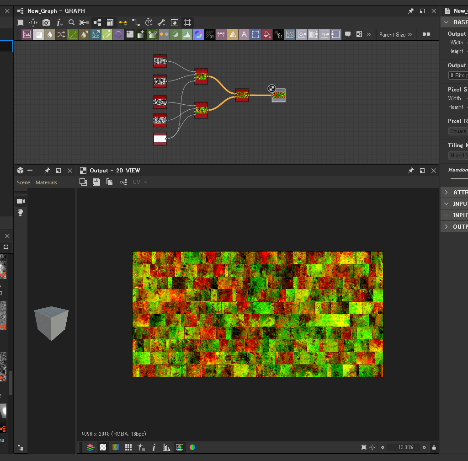Select the camera icon in 3D view sidebar
Viewport: 468px width, 461px height.
[x=21, y=201]
